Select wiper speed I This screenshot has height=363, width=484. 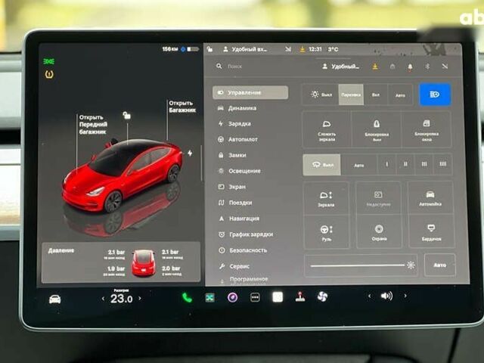pyautogui.click(x=386, y=164)
